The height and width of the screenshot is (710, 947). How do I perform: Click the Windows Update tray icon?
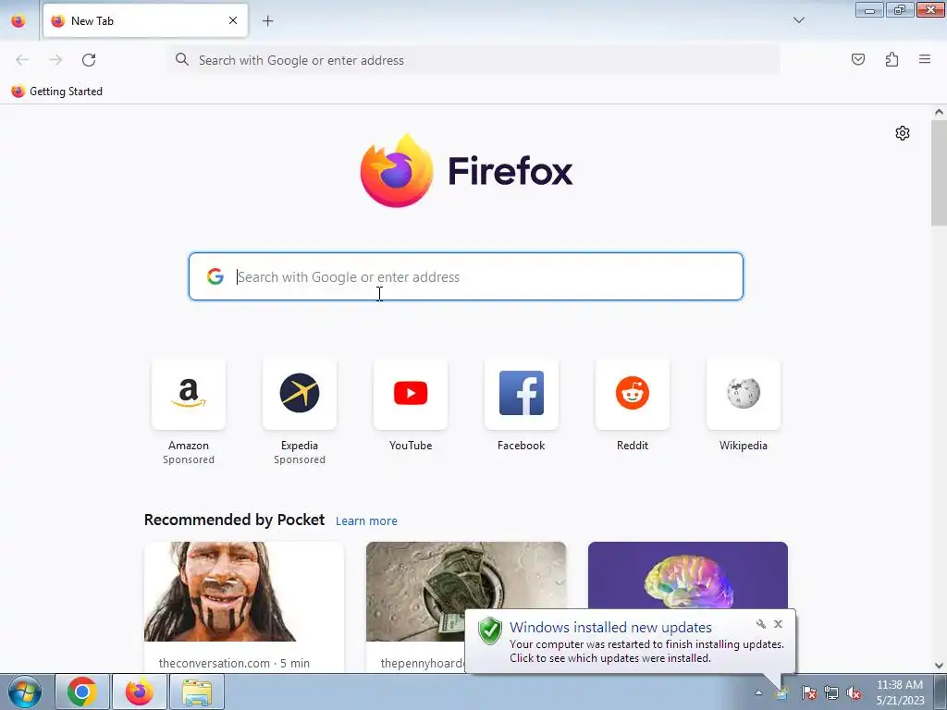[x=782, y=693]
